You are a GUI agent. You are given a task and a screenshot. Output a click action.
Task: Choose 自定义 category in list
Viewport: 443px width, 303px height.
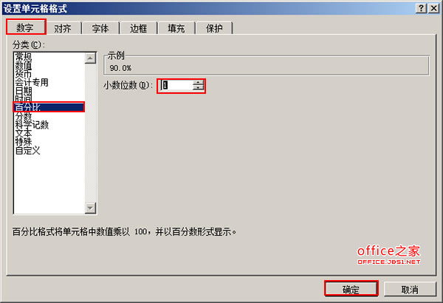(x=28, y=150)
